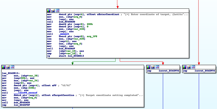
Task: Click the "Enter coordinate of target" string comment
Action: [x=156, y=14]
